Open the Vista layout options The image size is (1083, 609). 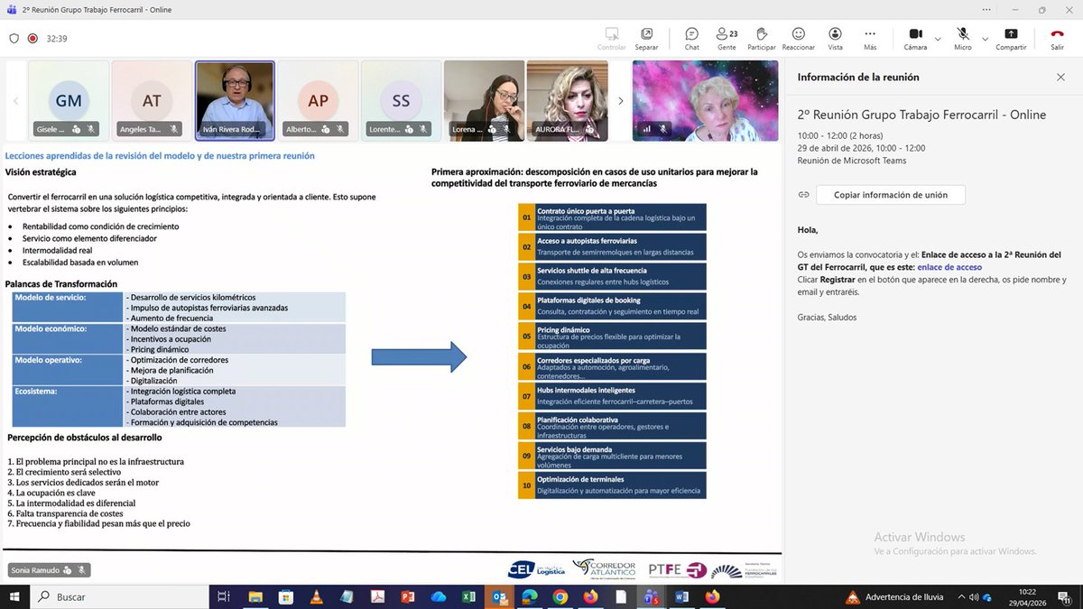pos(835,38)
